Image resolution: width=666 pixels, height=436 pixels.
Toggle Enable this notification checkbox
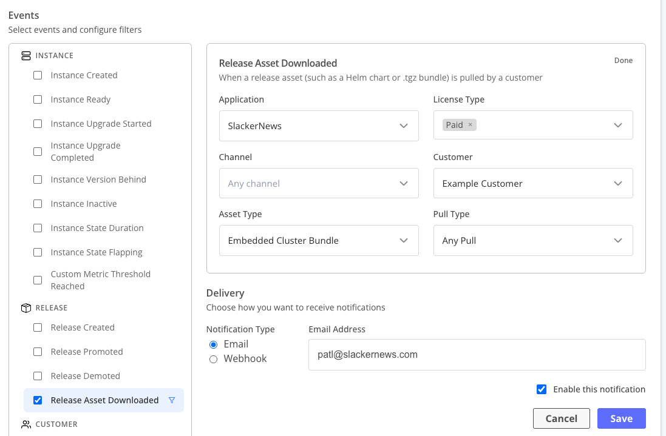(542, 389)
